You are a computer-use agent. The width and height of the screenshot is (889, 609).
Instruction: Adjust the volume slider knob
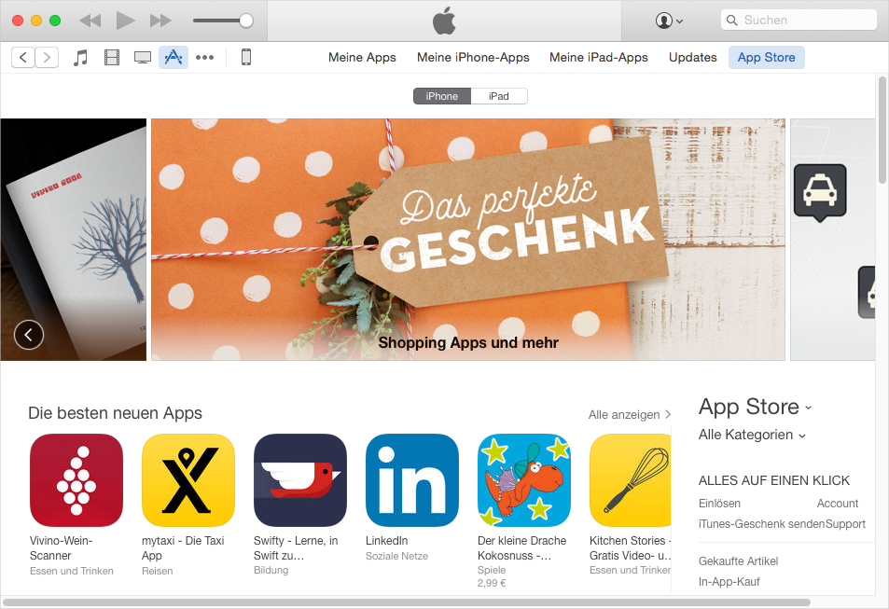click(x=246, y=21)
